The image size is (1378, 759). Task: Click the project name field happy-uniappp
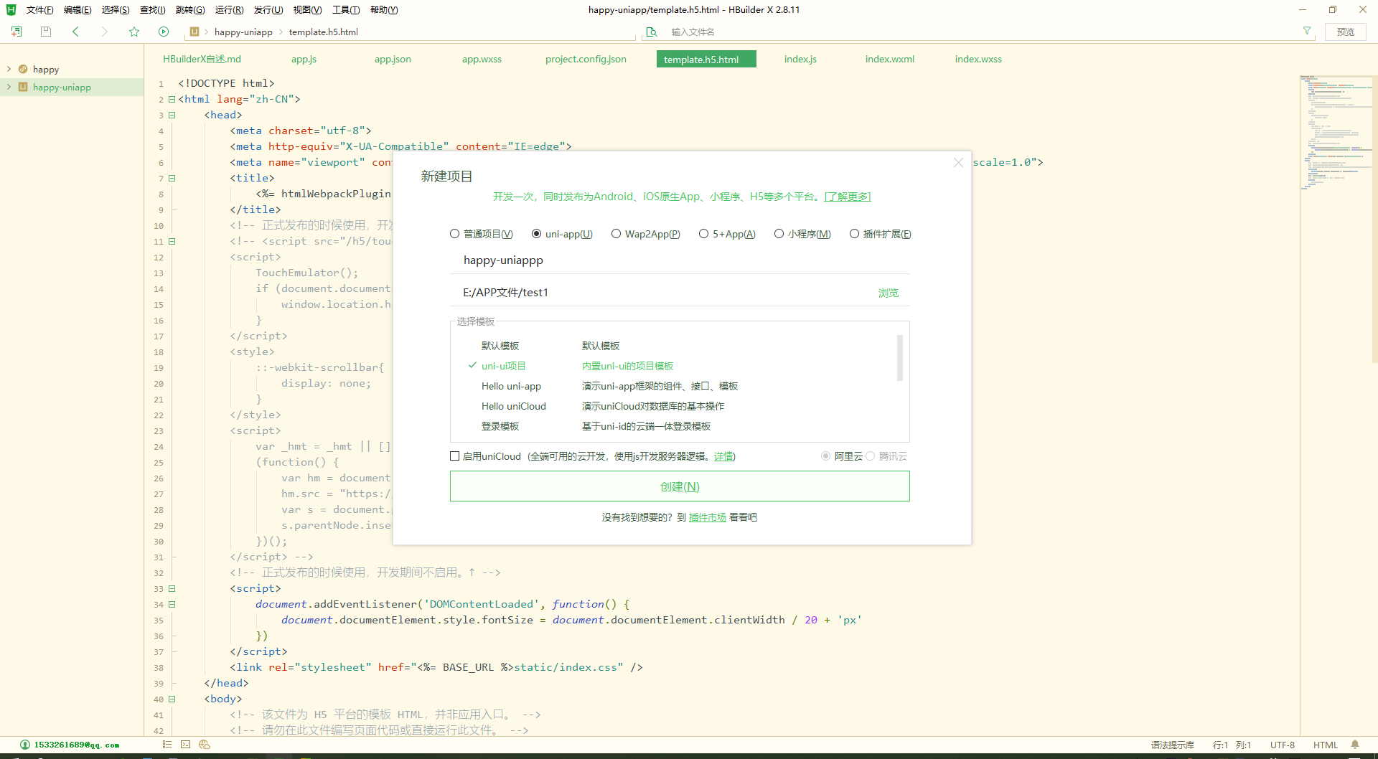(x=680, y=260)
